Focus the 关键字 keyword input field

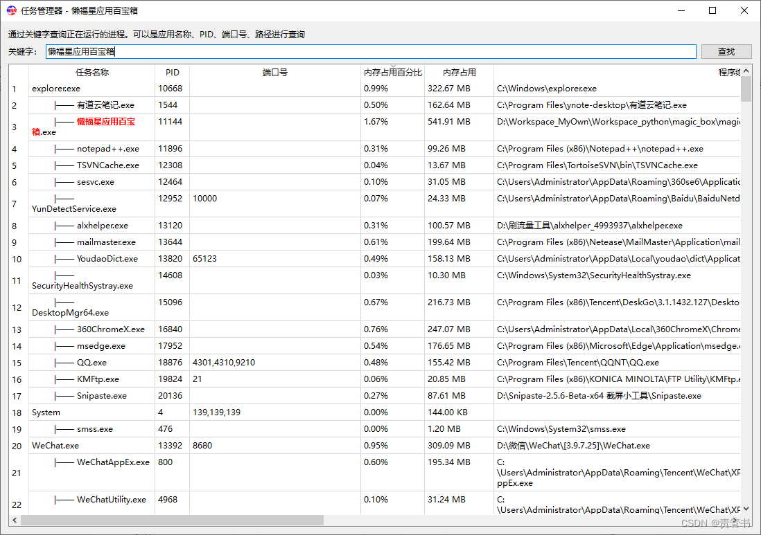[371, 51]
